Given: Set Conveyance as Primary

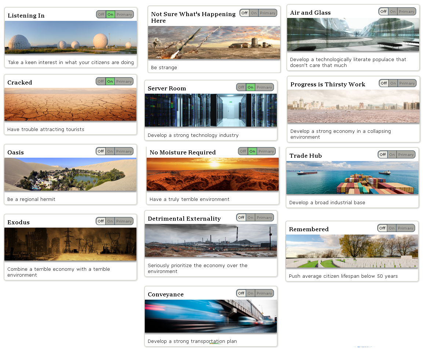Looking at the screenshot, I should point(264,293).
